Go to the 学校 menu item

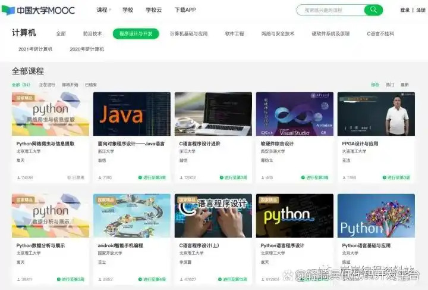[x=128, y=10]
